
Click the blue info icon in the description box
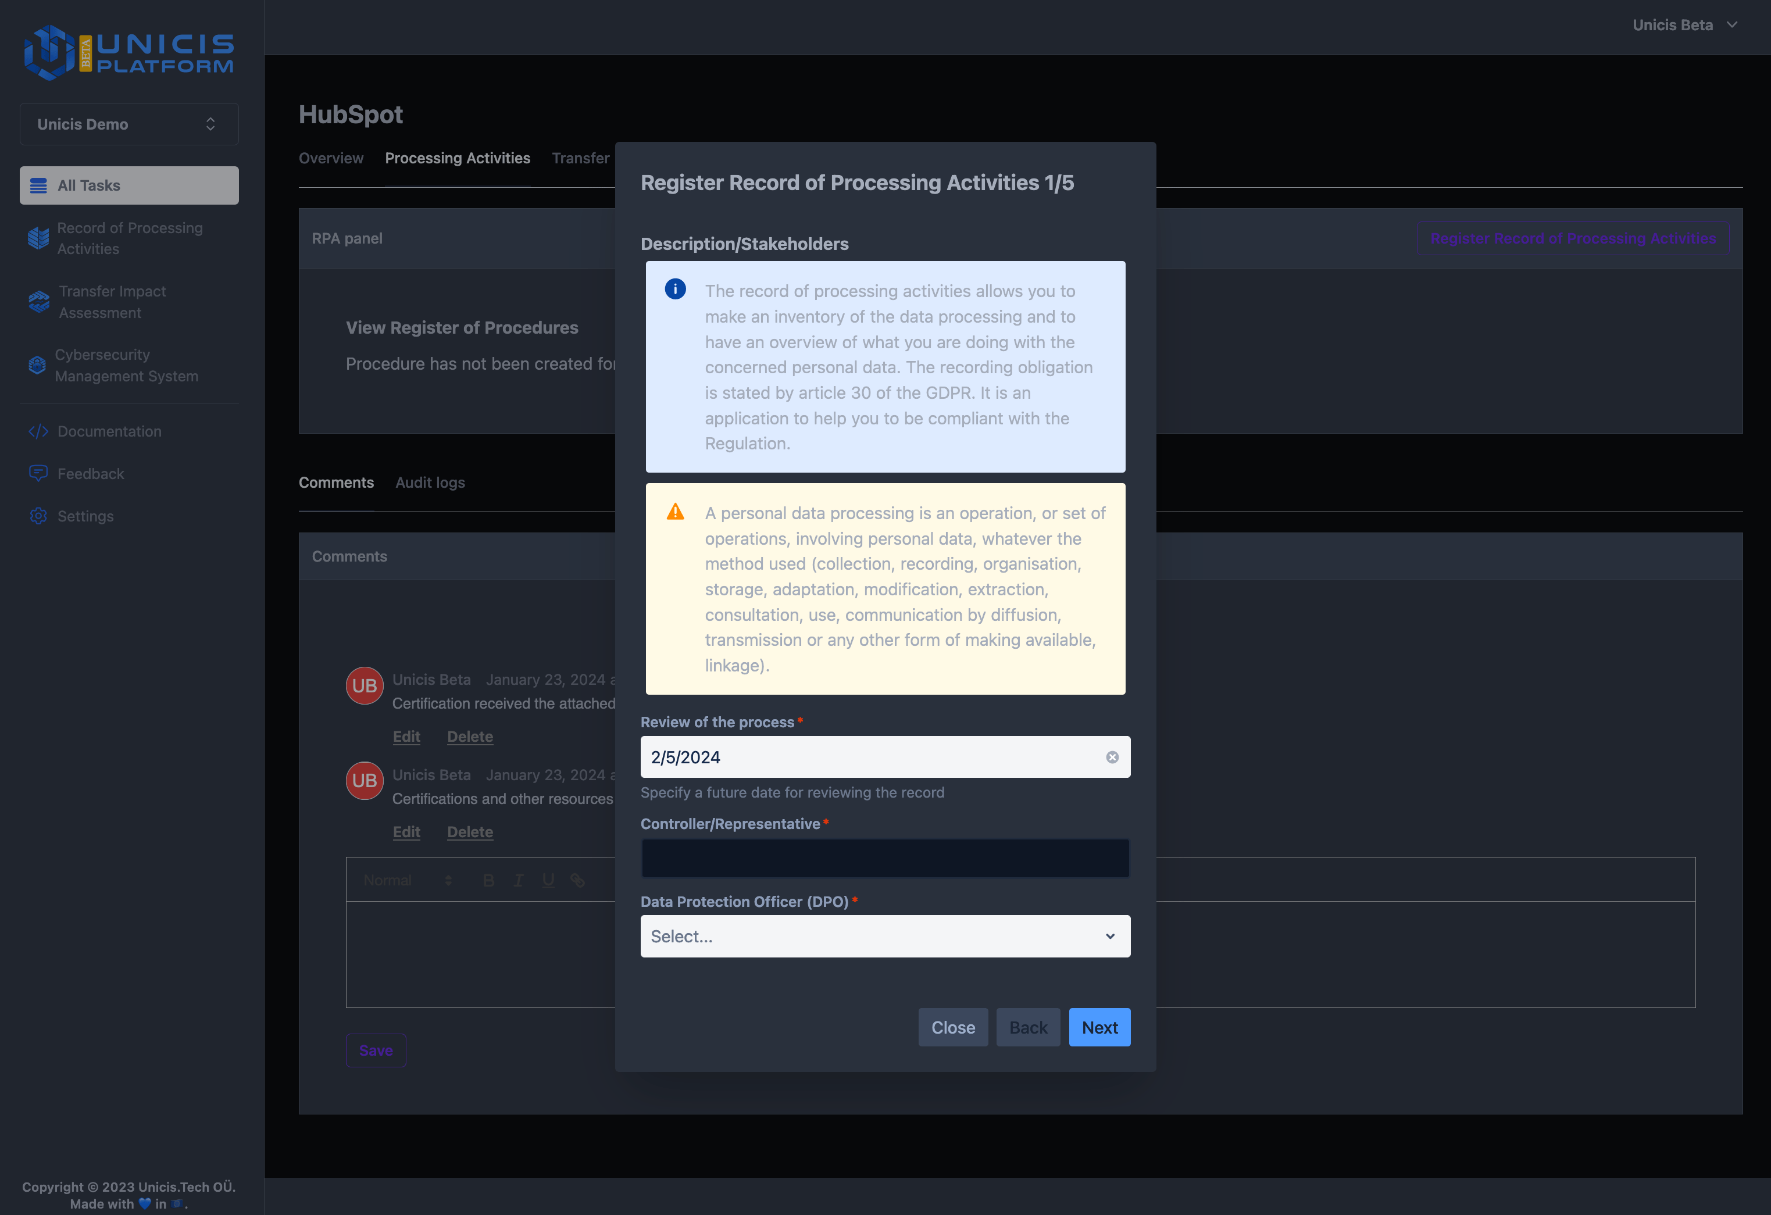click(x=674, y=289)
